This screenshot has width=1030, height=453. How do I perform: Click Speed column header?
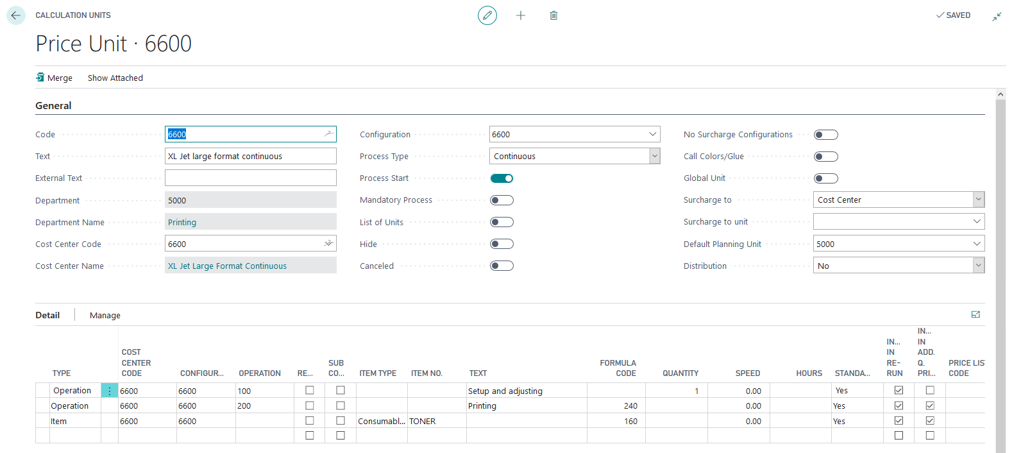click(748, 373)
